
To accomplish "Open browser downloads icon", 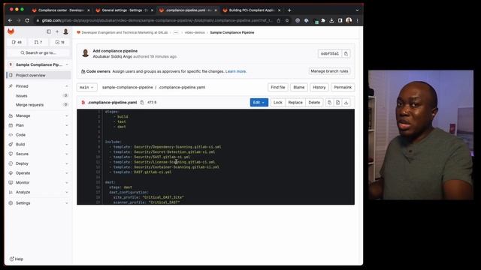I will coord(331,20).
